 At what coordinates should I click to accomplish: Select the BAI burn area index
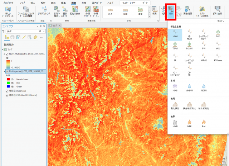click(x=204, y=124)
